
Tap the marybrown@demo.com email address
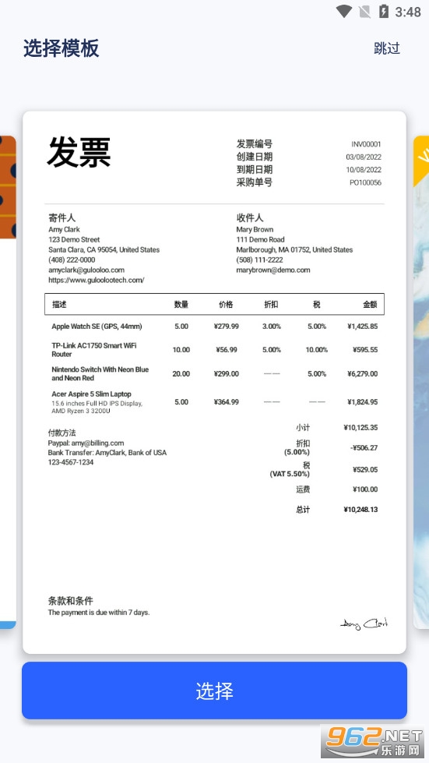[273, 270]
